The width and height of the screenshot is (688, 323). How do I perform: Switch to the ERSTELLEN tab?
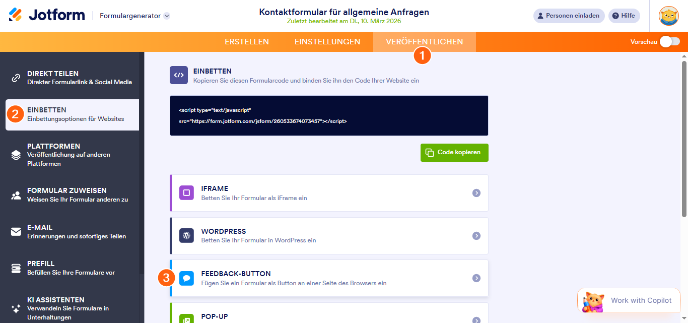coord(247,42)
